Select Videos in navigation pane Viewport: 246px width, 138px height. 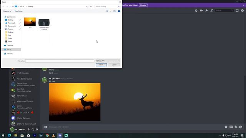pos(10,41)
